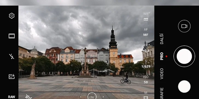The image size is (199, 99).
Task: Tap the metering bracket icon
Action: 146,98
